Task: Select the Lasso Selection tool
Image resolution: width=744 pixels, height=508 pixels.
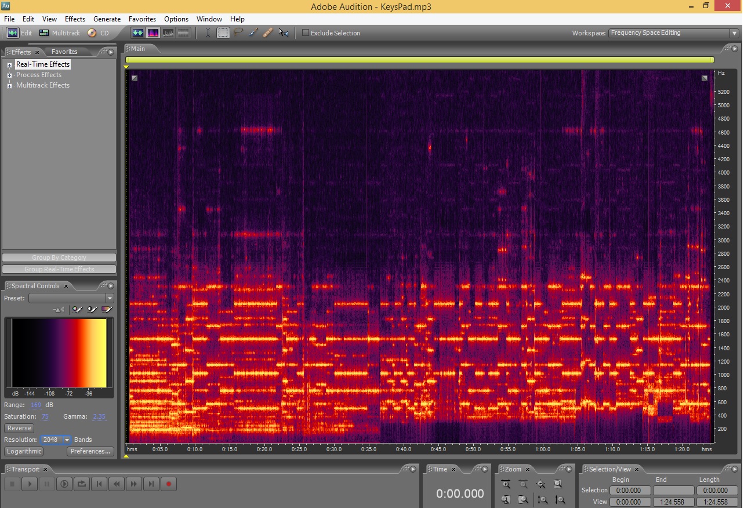Action: click(x=238, y=33)
